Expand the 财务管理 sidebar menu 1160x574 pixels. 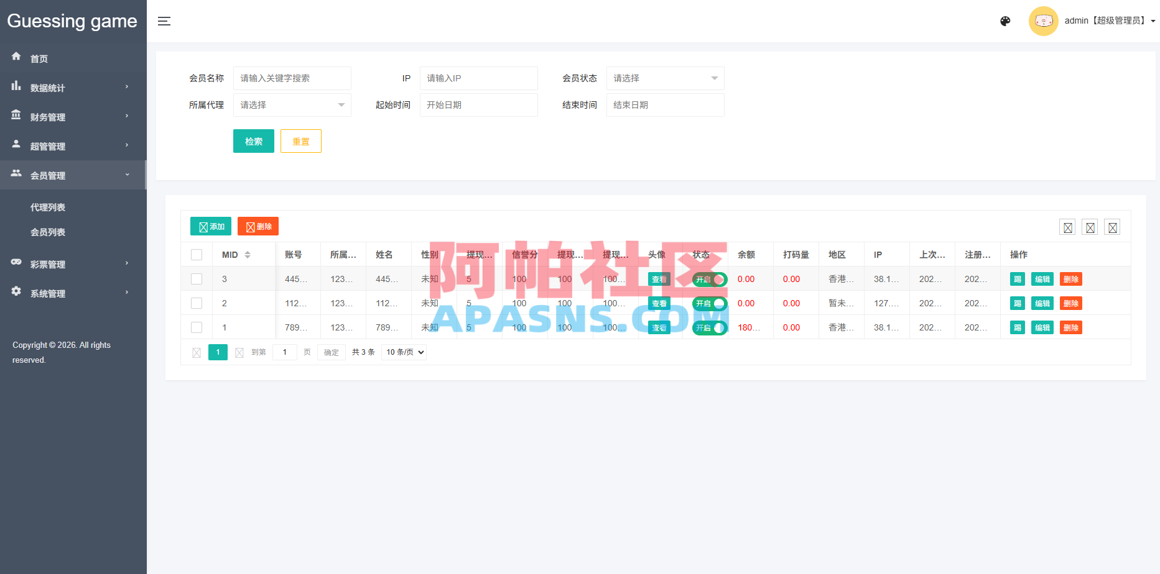[73, 117]
